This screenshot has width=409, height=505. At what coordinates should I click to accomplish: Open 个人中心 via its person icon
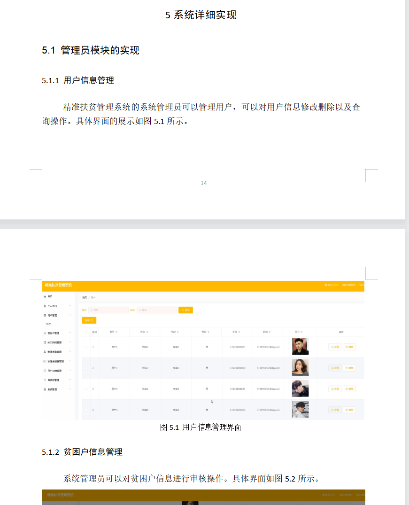click(x=45, y=306)
